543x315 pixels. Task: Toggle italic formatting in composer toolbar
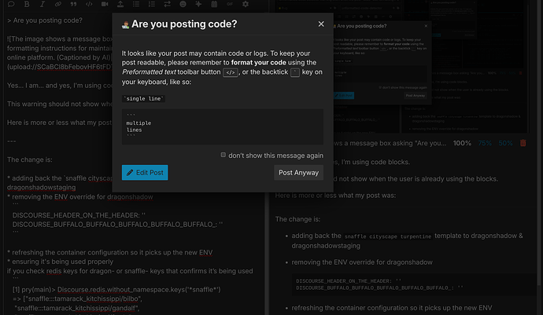[x=42, y=4]
